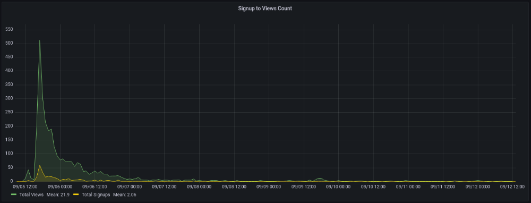
Task: Click the 400 y-axis value
Action: pos(10,71)
